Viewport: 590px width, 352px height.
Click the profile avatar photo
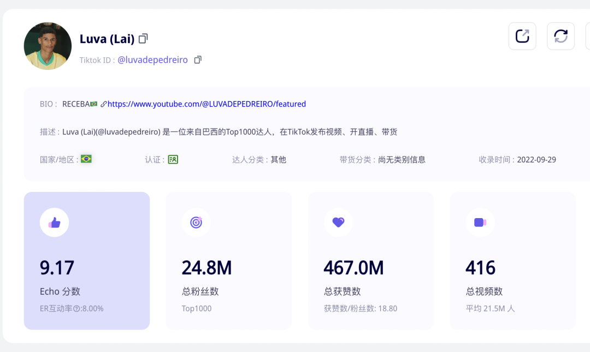pos(48,46)
